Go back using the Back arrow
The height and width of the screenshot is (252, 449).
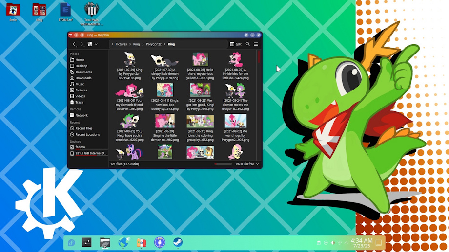(74, 44)
